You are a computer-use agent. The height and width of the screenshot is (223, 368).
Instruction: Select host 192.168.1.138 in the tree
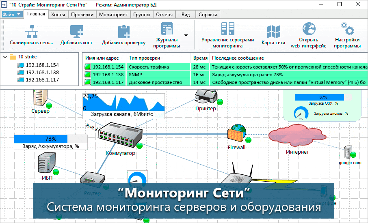point(42,72)
